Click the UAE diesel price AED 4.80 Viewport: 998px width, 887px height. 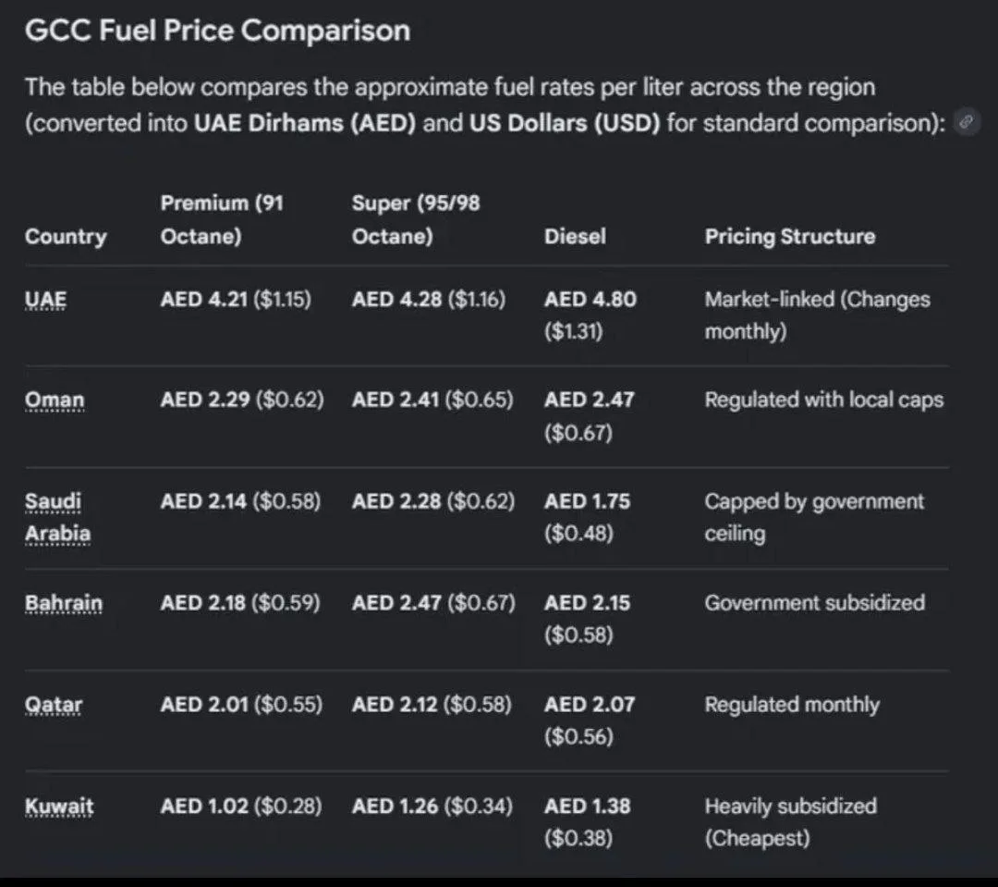590,300
